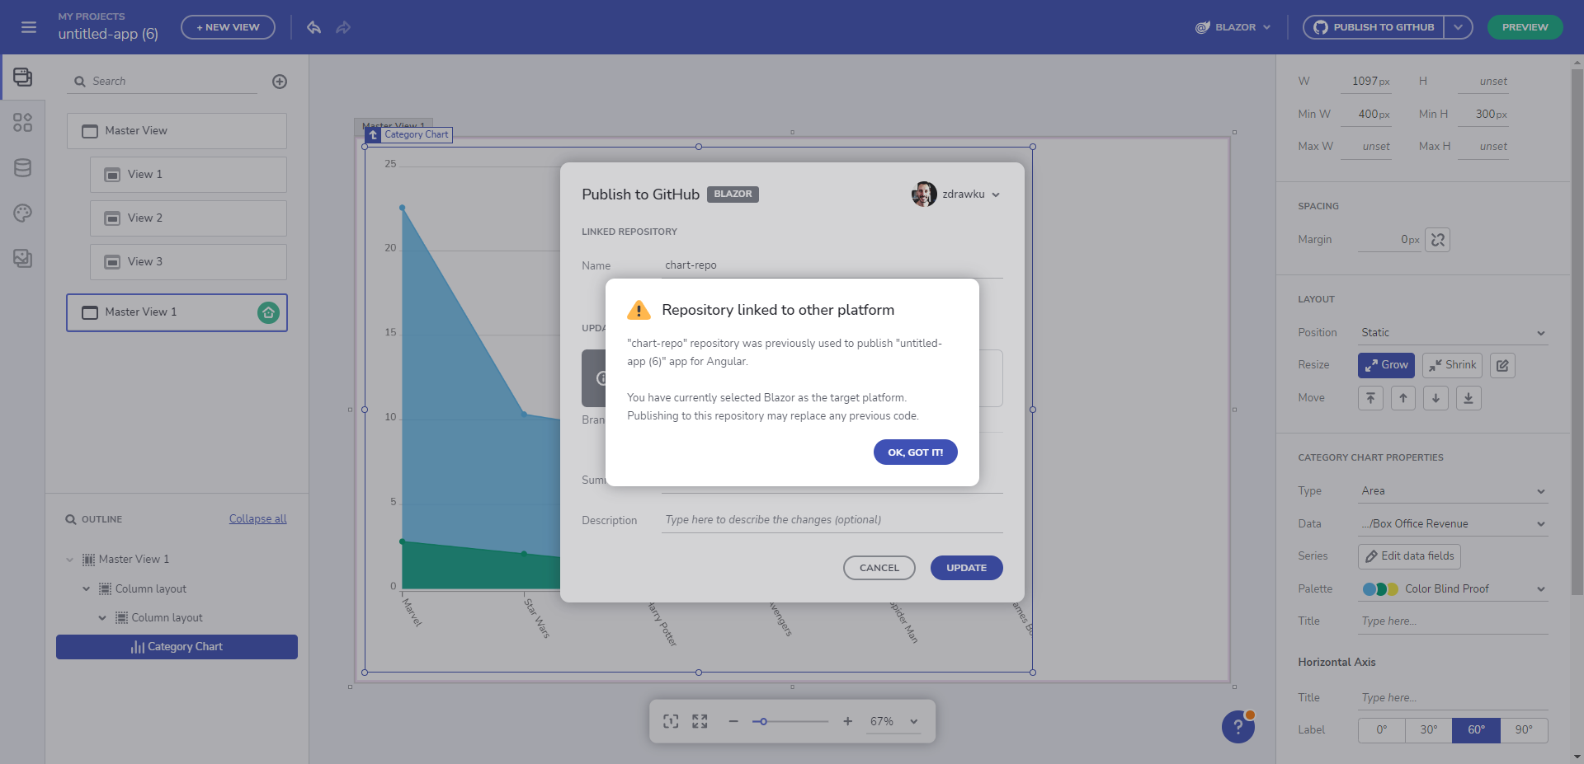Screen dimensions: 1584x764
Task: Open the help question mark button
Action: tap(1237, 726)
